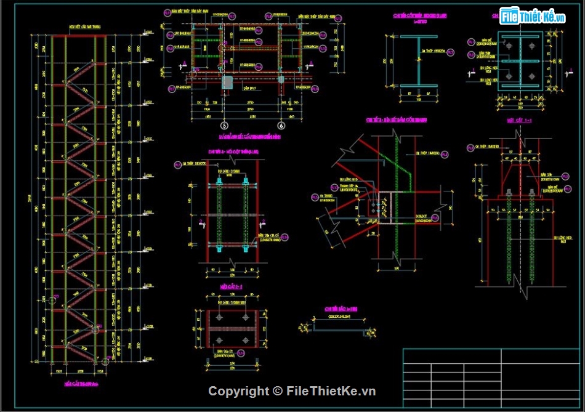Select grid axis bubble number 6
Viewport: 585px width, 412px height.
coord(281,126)
